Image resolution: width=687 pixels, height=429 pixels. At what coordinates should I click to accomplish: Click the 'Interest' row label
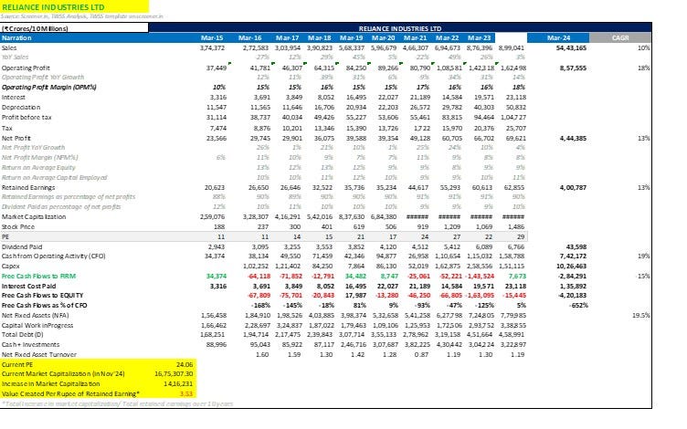pyautogui.click(x=14, y=97)
